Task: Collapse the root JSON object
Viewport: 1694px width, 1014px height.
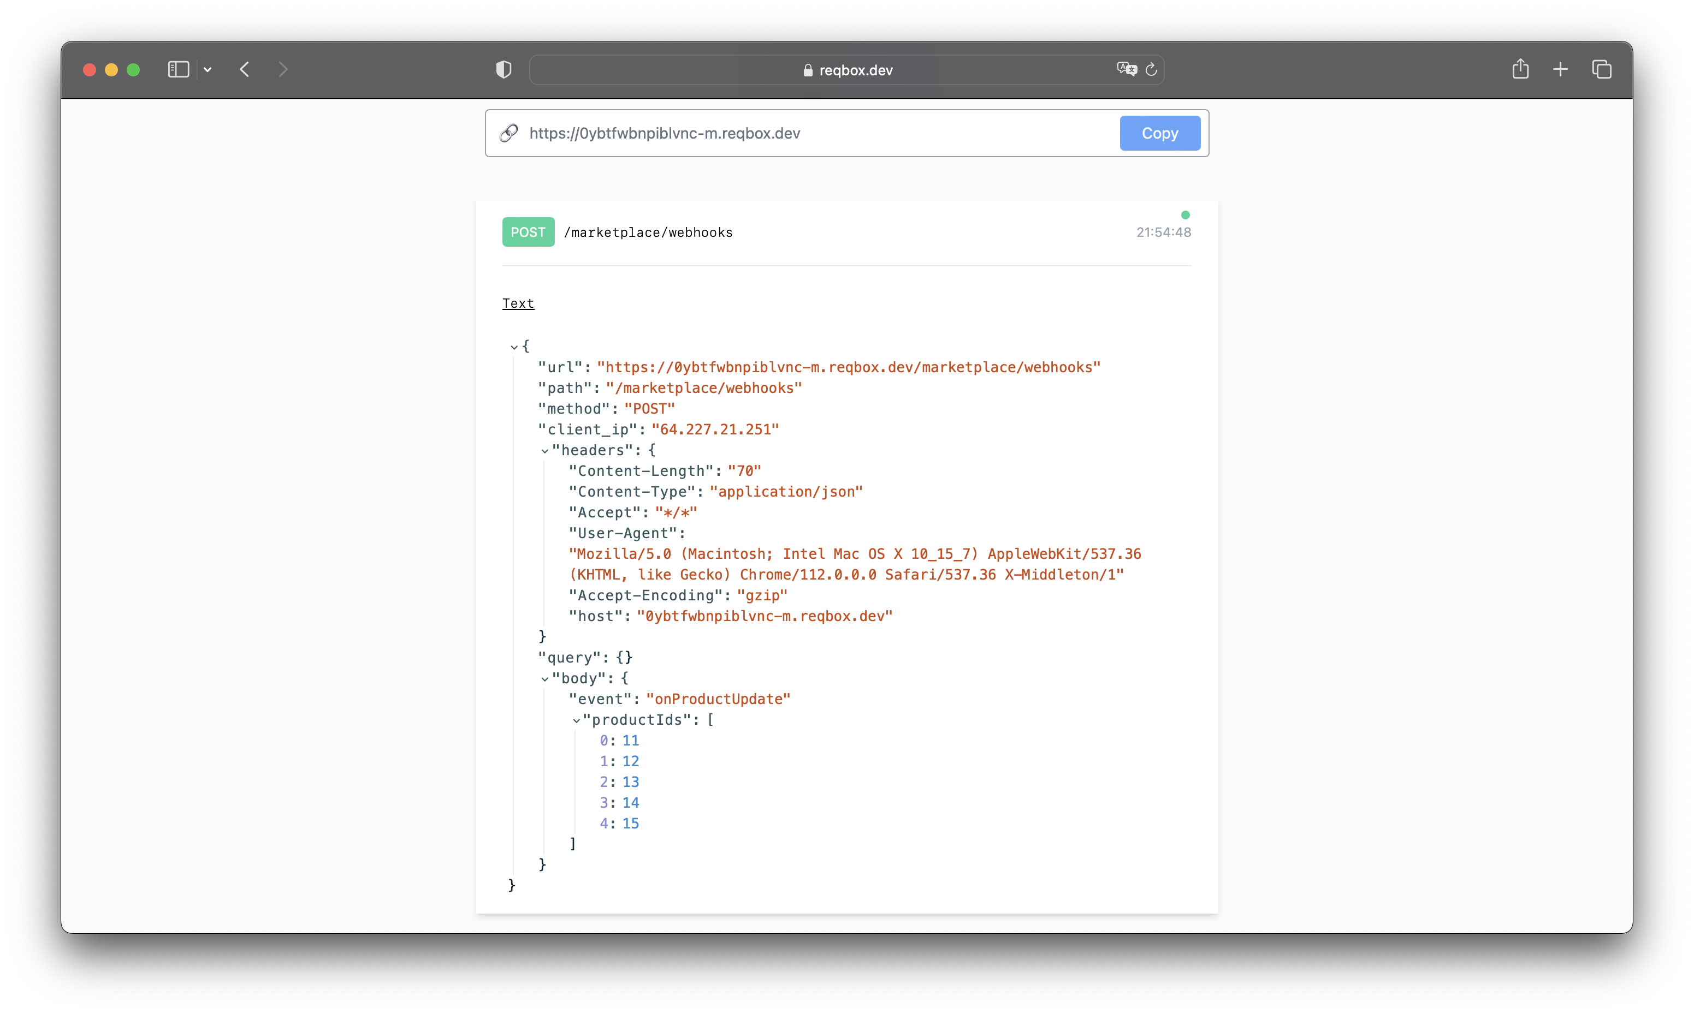Action: pyautogui.click(x=514, y=347)
